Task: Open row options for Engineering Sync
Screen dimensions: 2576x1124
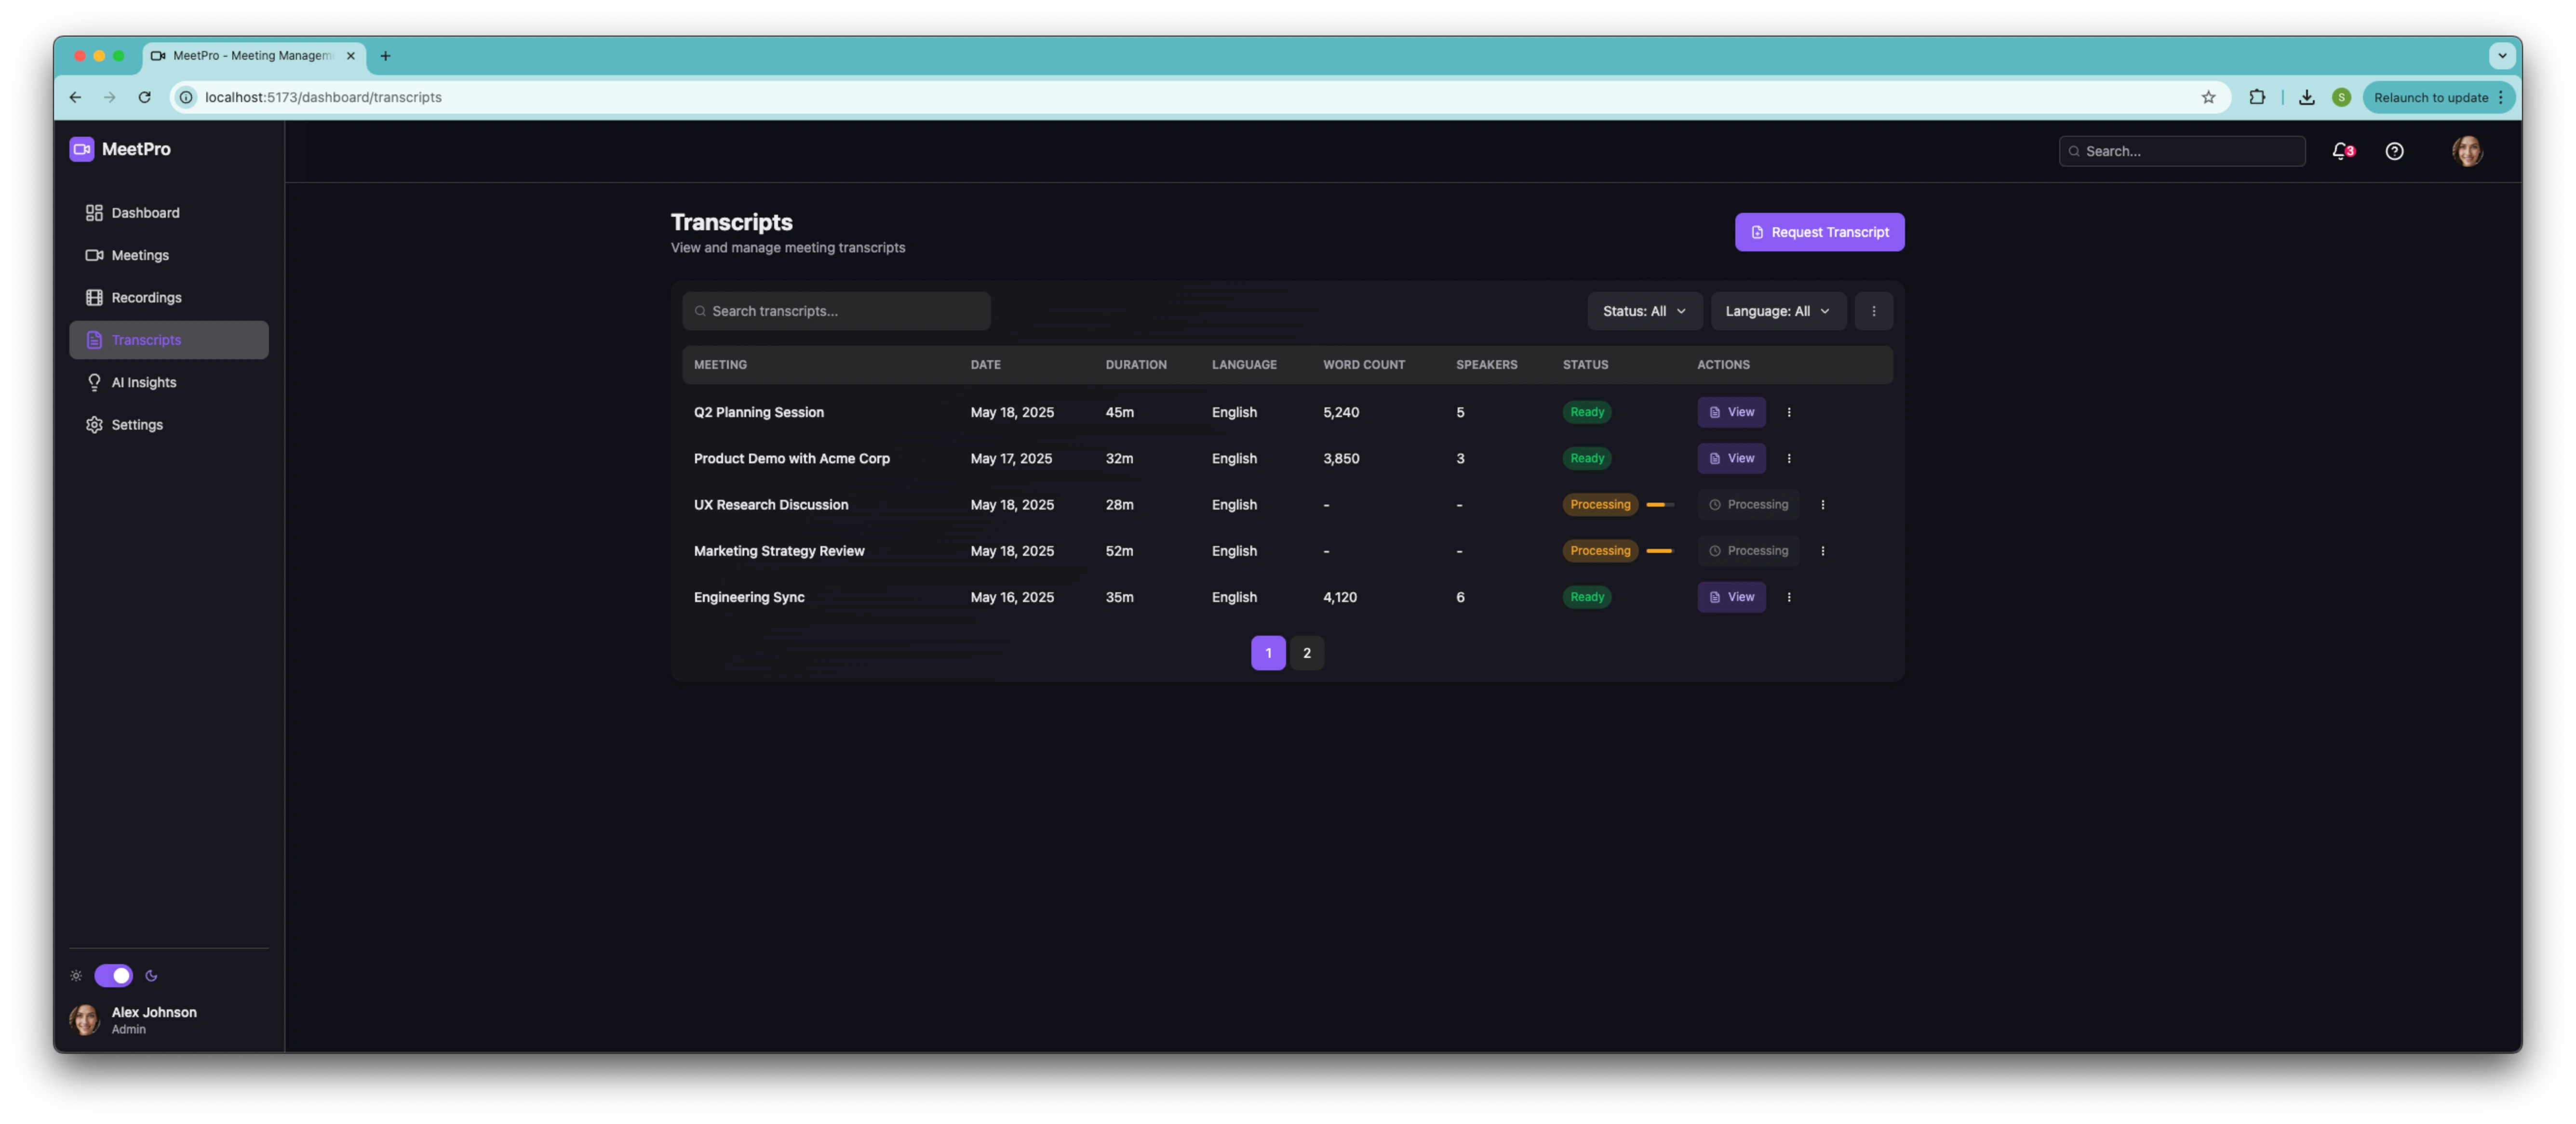Action: click(x=1789, y=597)
